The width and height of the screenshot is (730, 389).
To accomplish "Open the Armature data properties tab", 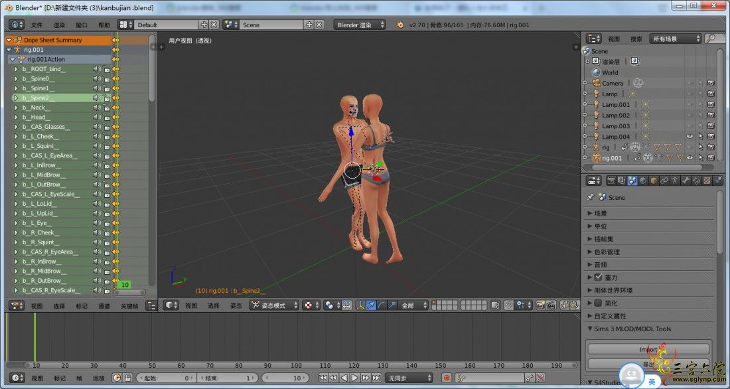I will 675,181.
